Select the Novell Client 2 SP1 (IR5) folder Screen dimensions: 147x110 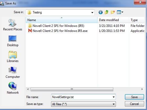pyautogui.click(x=56, y=26)
